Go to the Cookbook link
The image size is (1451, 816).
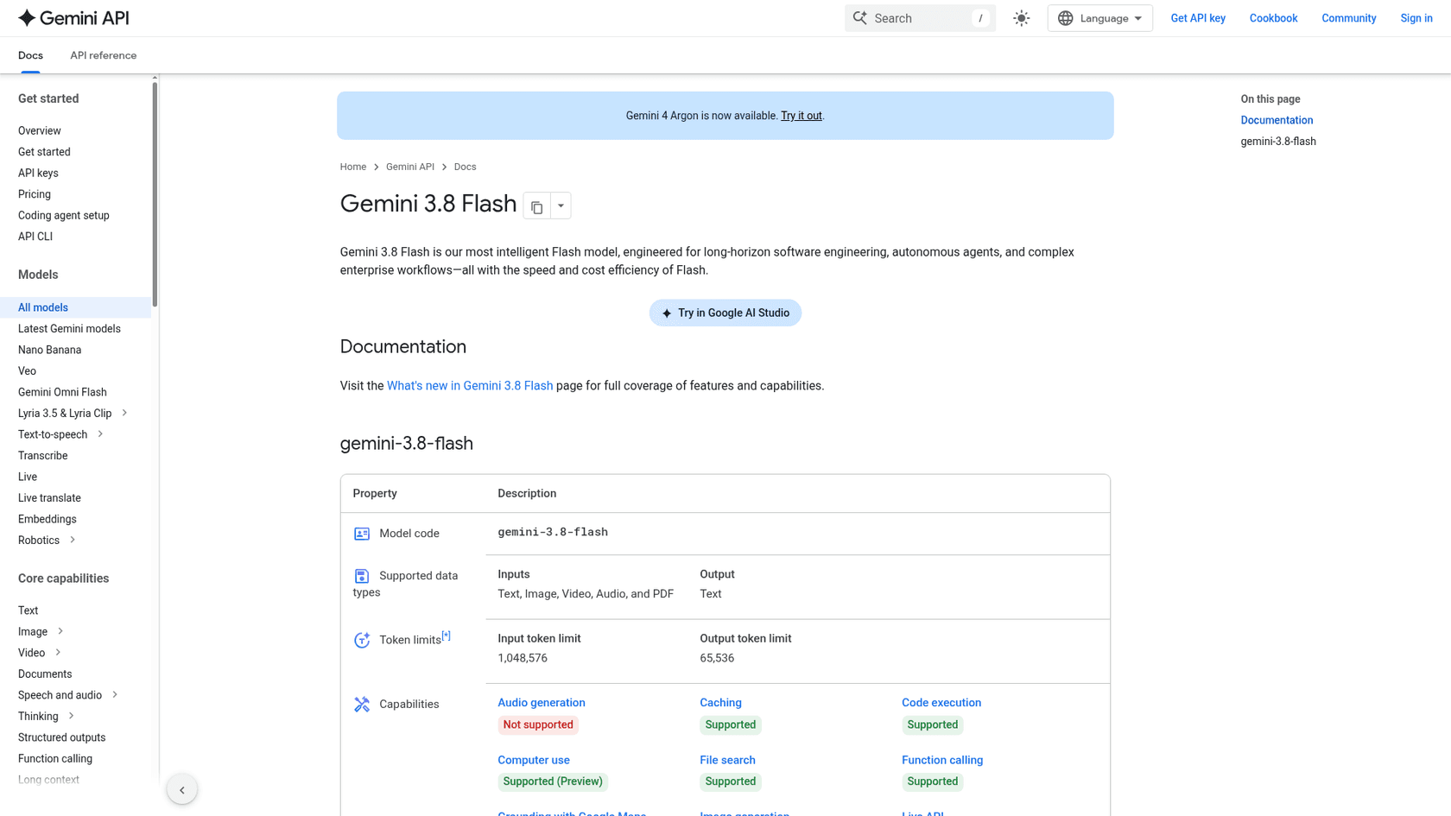1273,18
